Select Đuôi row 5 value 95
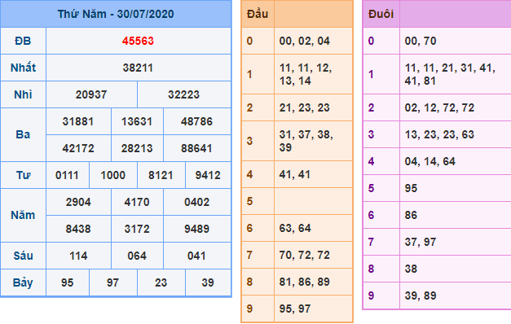This screenshot has width=511, height=324. 411,188
